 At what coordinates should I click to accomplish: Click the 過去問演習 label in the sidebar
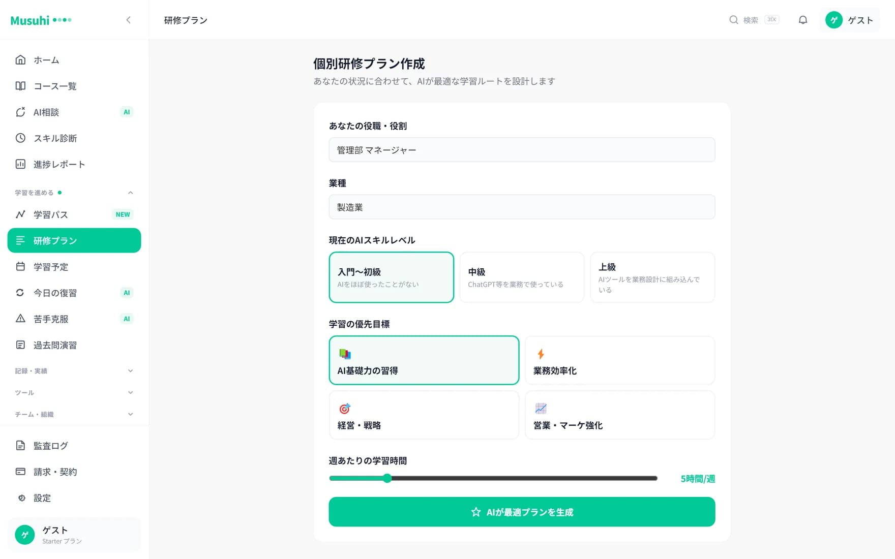coord(55,345)
